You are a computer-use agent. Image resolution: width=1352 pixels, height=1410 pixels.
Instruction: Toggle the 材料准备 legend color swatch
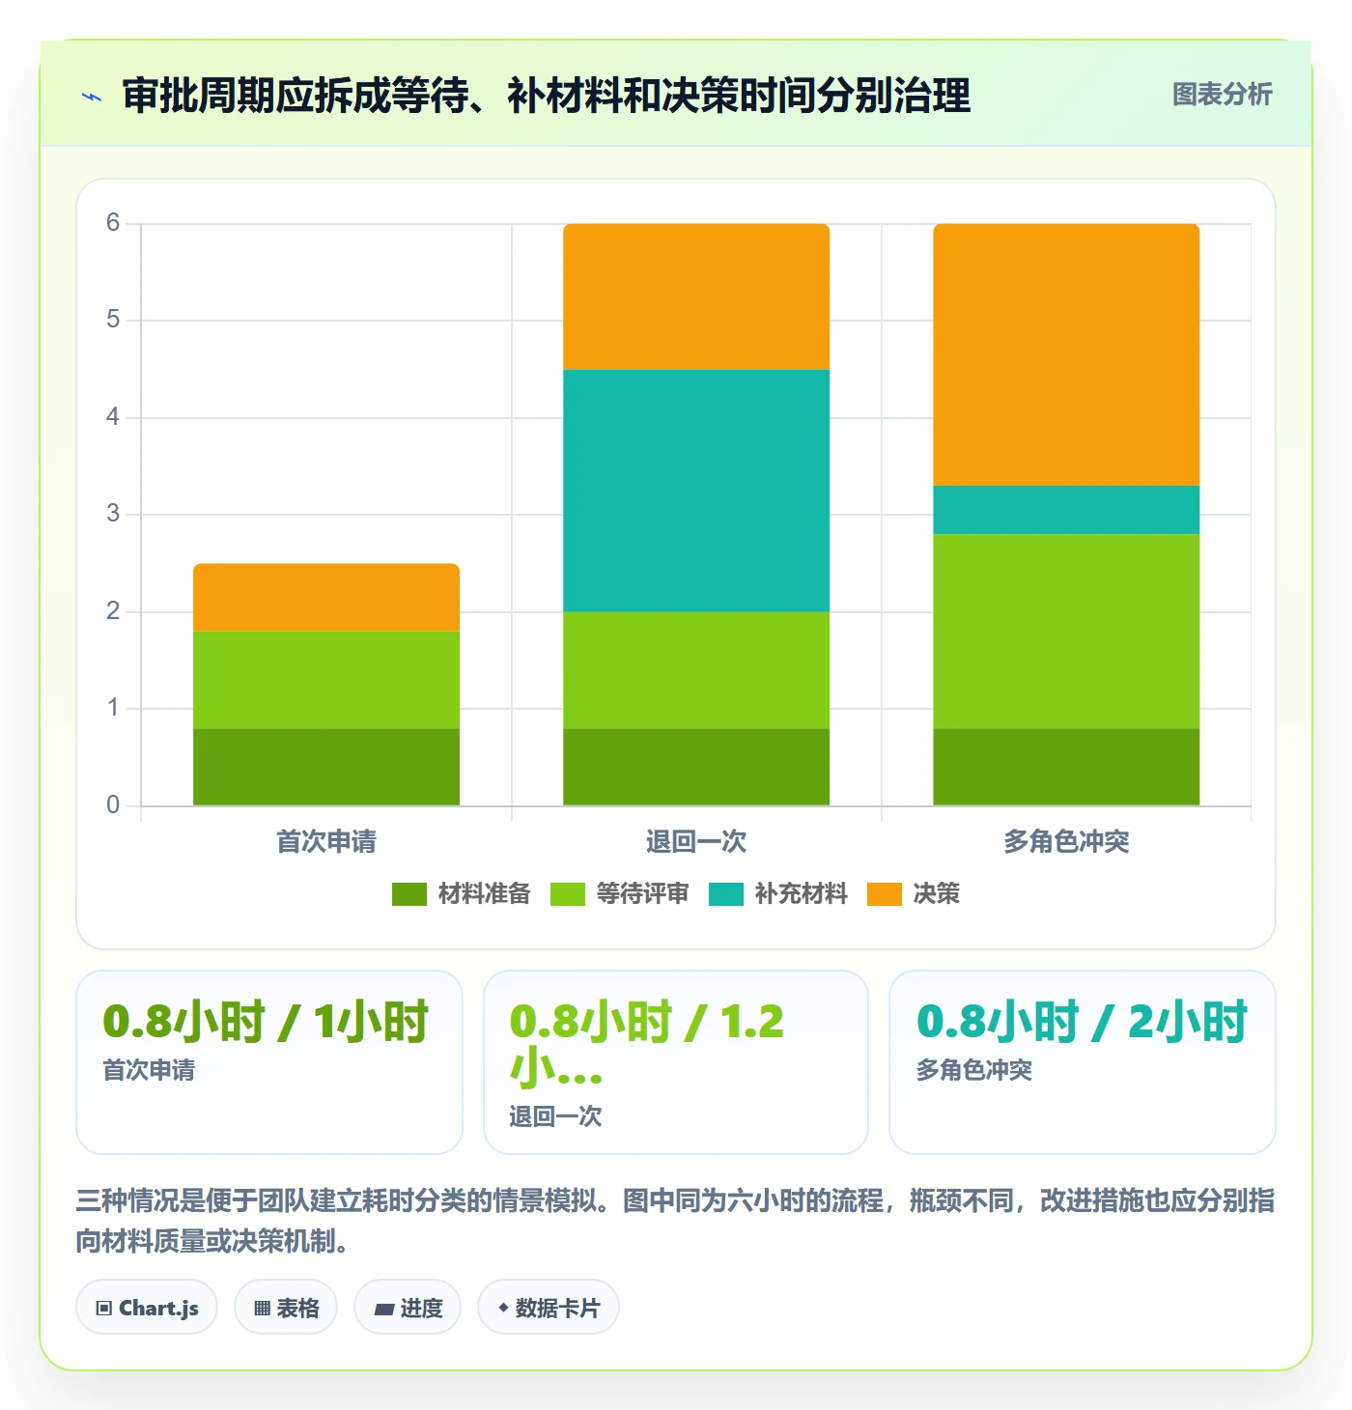[409, 894]
